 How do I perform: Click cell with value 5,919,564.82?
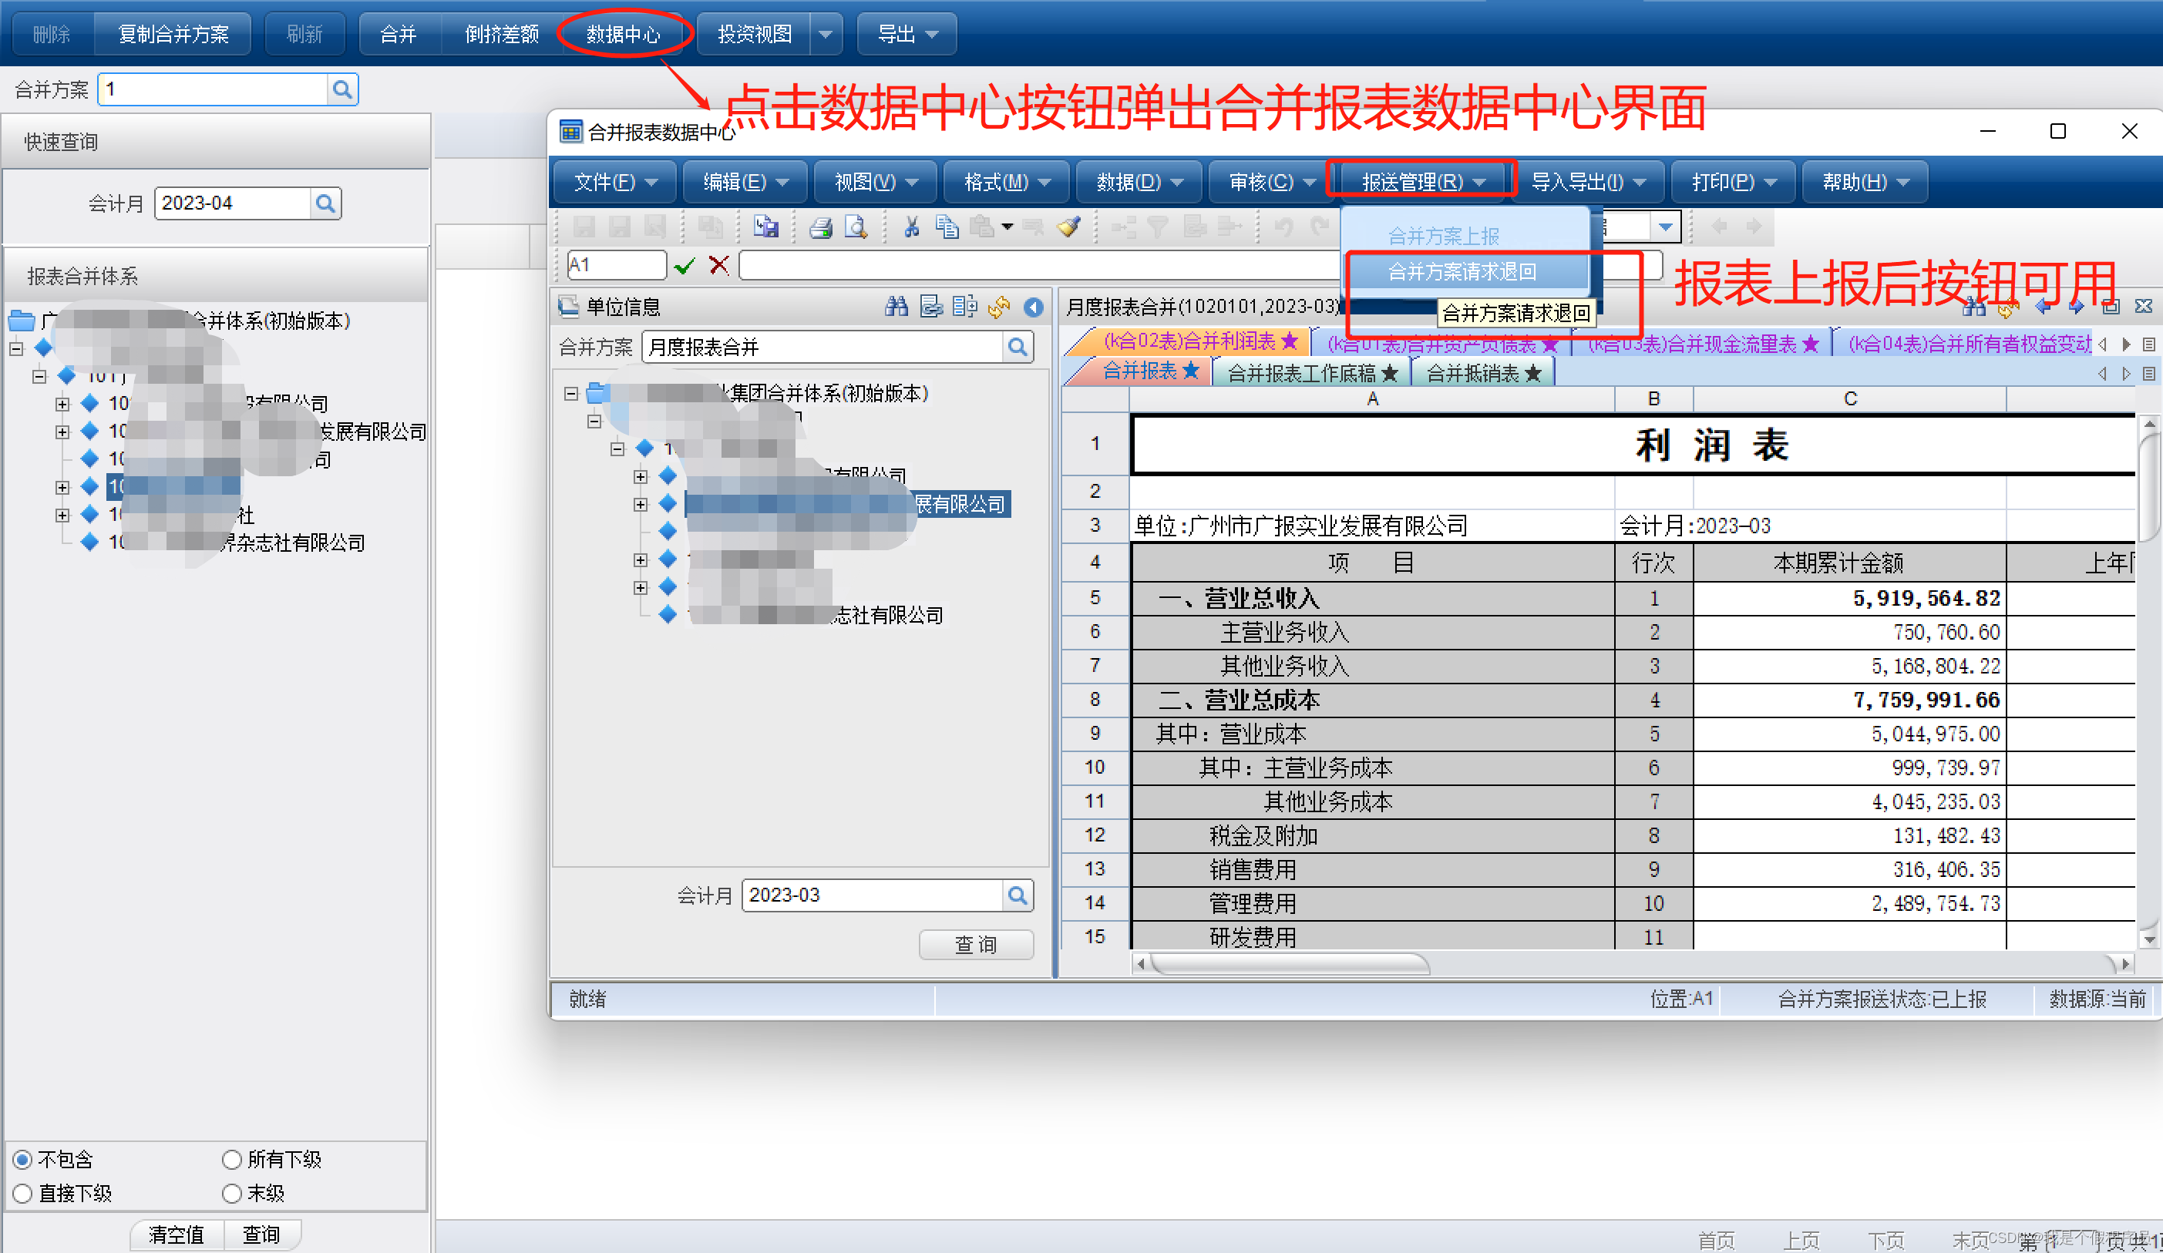pos(1850,598)
